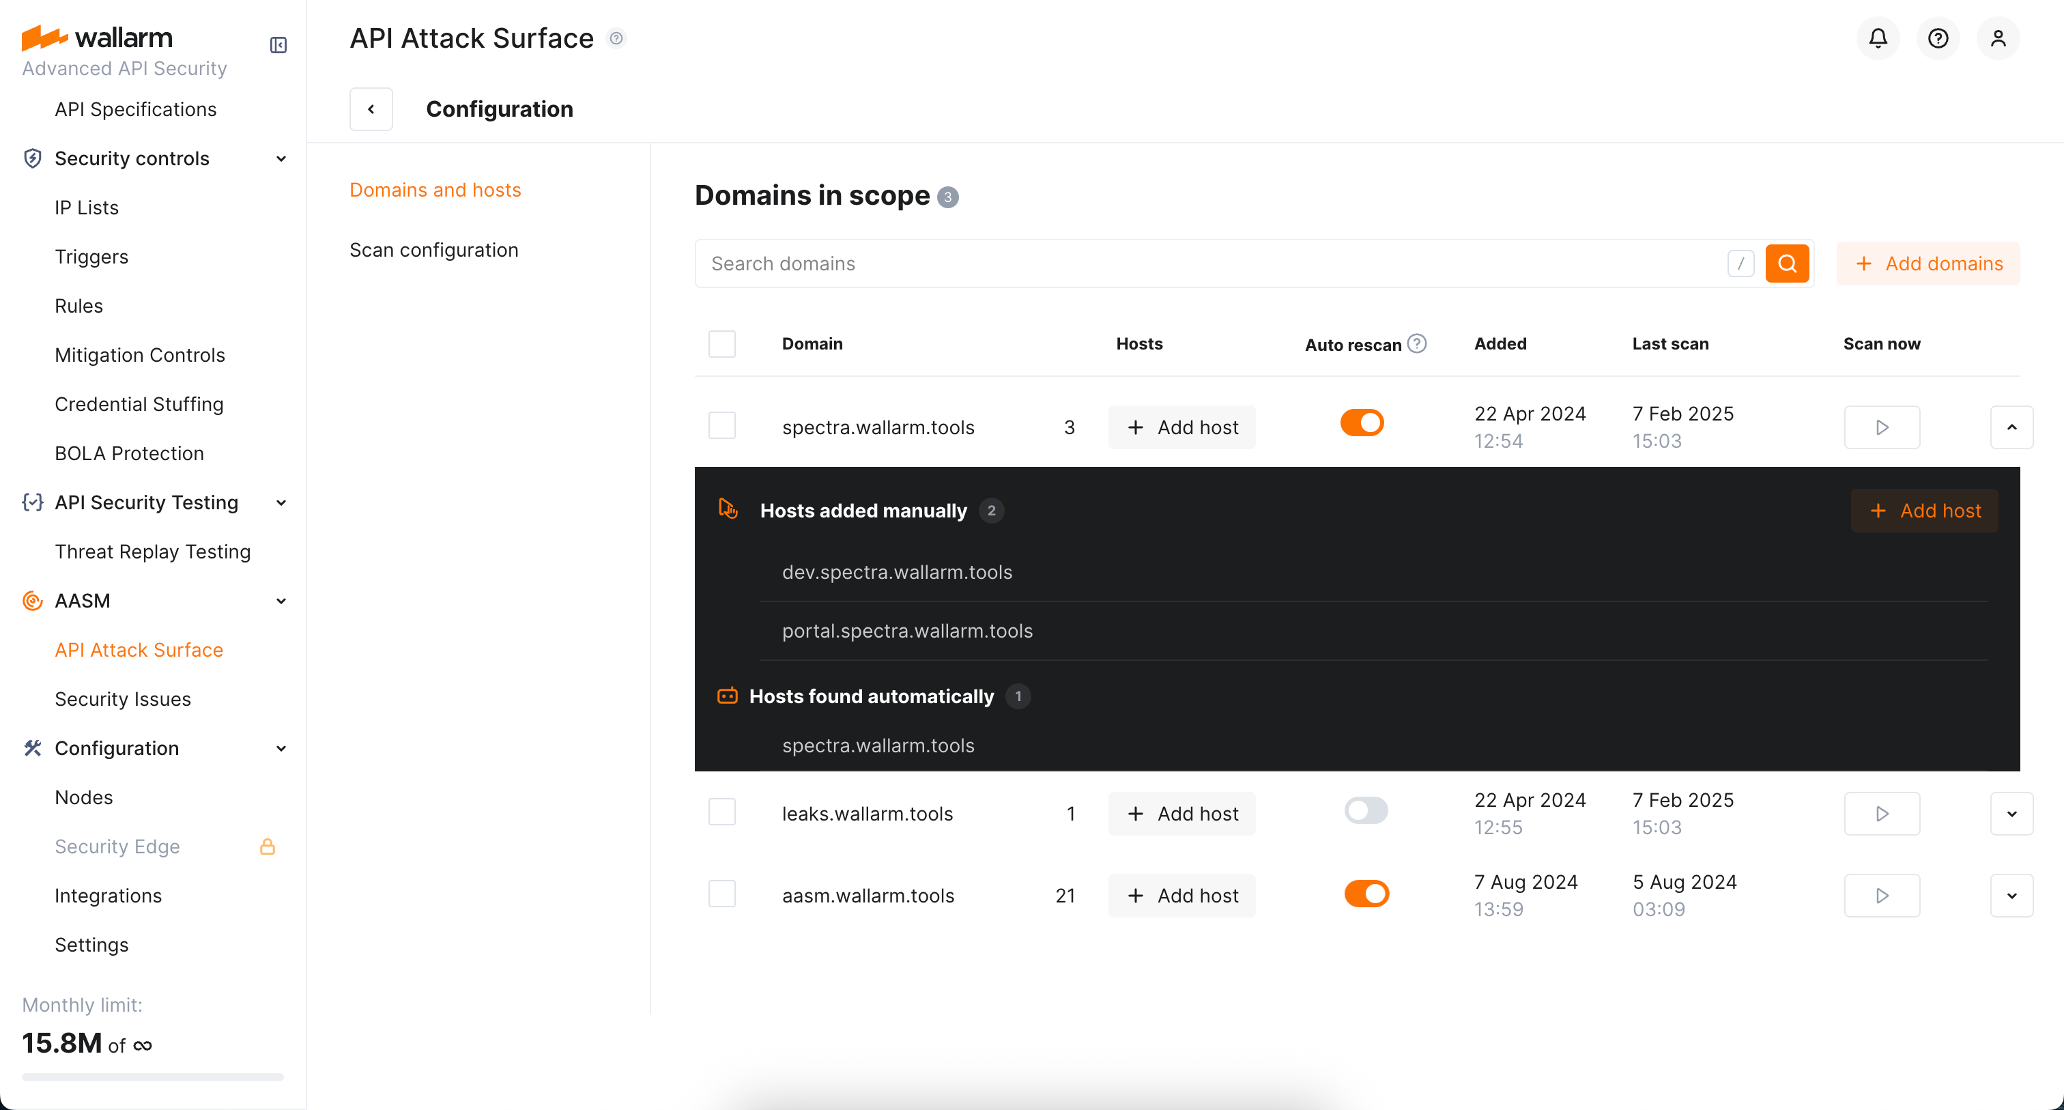Click the orange search magnifier button
Viewport: 2064px width, 1110px height.
click(1787, 264)
